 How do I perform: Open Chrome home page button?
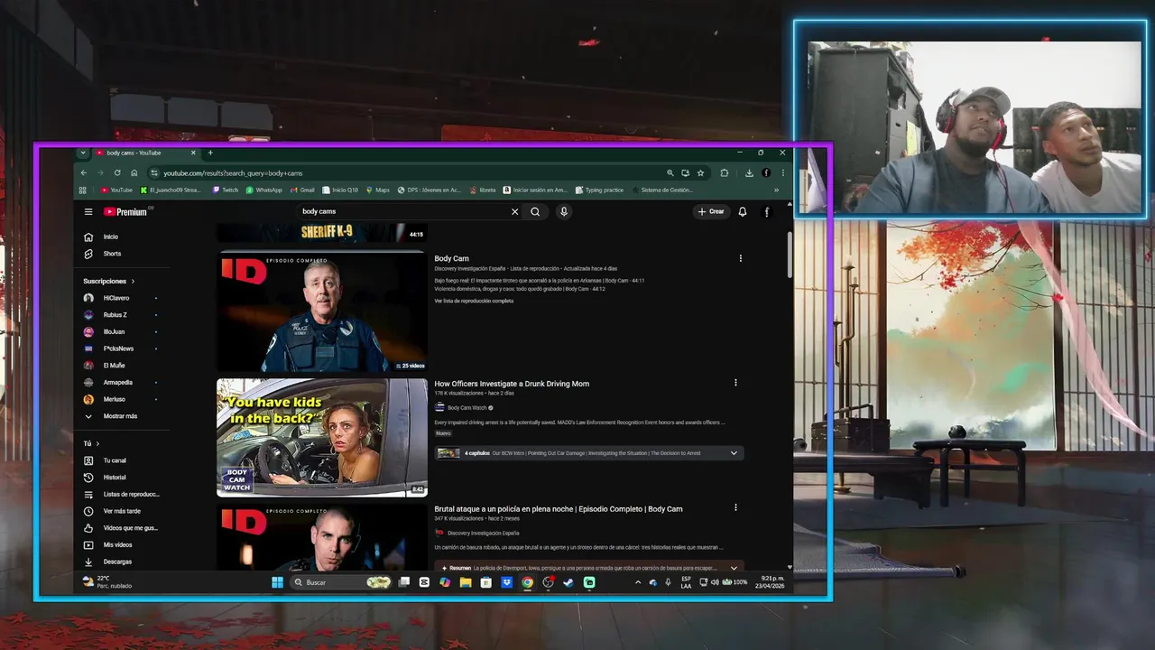[134, 172]
